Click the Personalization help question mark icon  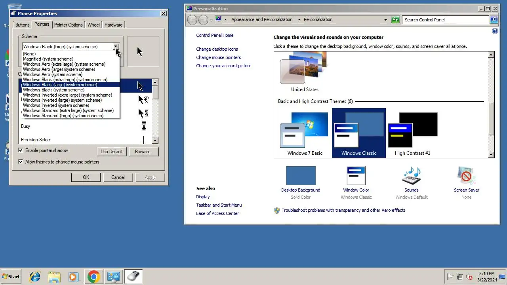pyautogui.click(x=495, y=31)
